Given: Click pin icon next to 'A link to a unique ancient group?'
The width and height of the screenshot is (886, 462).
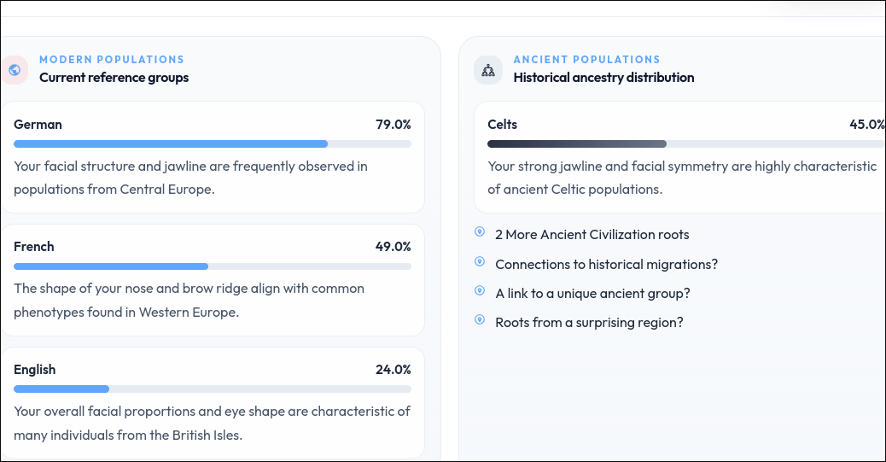Looking at the screenshot, I should pos(480,290).
